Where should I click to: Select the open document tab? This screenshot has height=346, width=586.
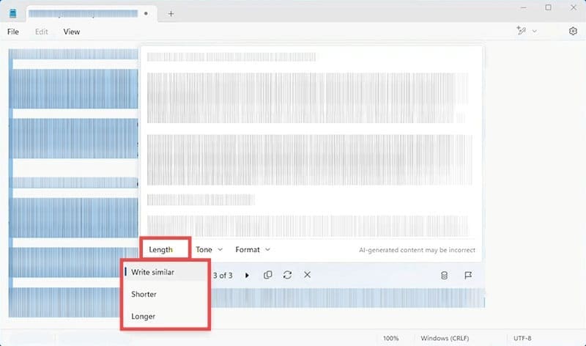92,14
